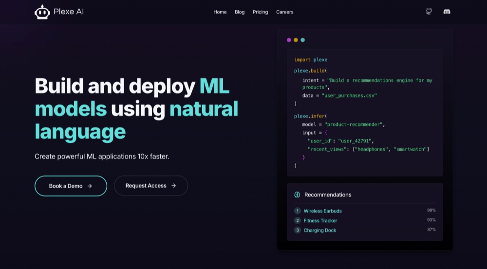
Task: Click the teal window dot
Action: point(302,40)
